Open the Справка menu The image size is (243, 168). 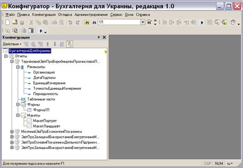tap(143, 15)
